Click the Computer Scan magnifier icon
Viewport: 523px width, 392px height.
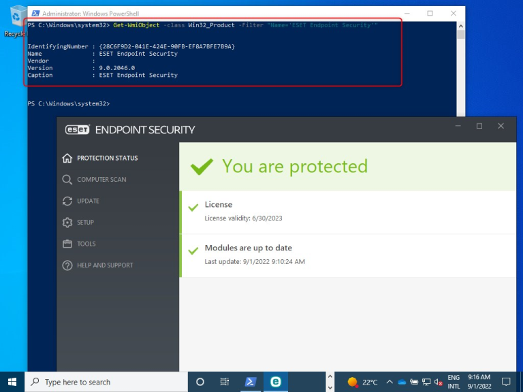click(67, 180)
